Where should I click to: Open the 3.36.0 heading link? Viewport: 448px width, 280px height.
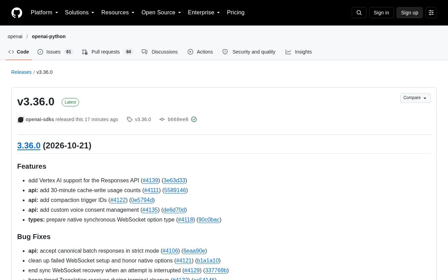[29, 146]
